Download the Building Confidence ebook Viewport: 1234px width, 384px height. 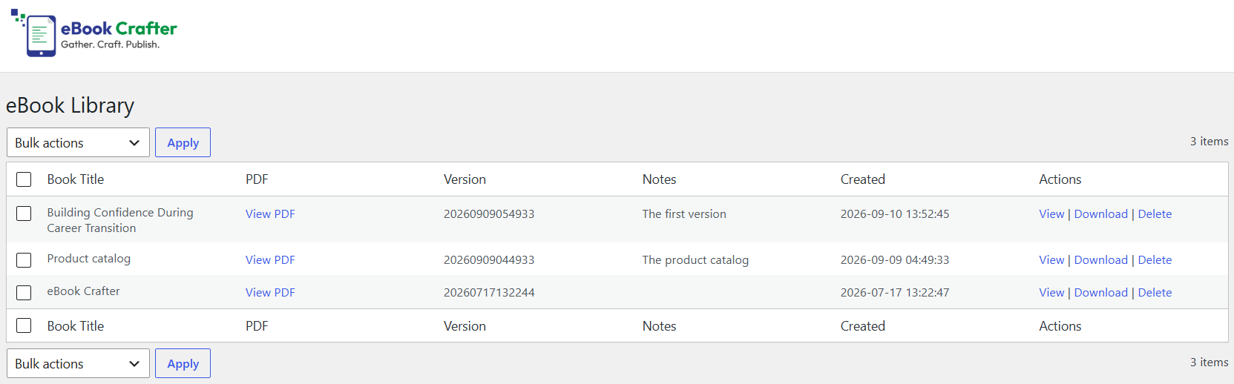tap(1100, 213)
